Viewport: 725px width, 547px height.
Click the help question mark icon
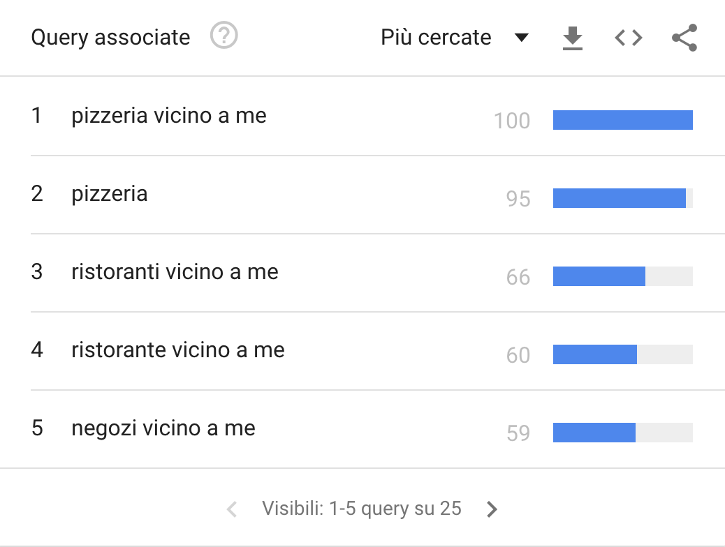point(224,36)
